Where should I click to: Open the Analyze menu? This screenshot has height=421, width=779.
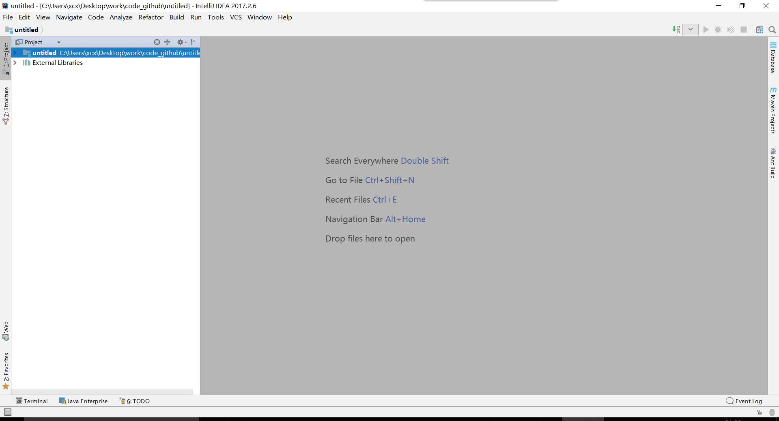tap(121, 17)
